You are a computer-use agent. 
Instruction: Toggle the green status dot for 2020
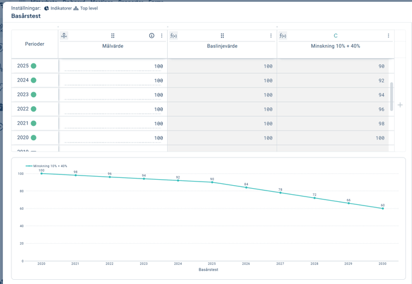(x=34, y=138)
